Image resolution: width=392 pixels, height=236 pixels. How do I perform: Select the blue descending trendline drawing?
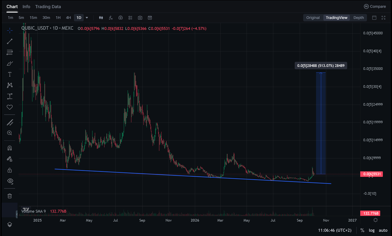point(193,176)
